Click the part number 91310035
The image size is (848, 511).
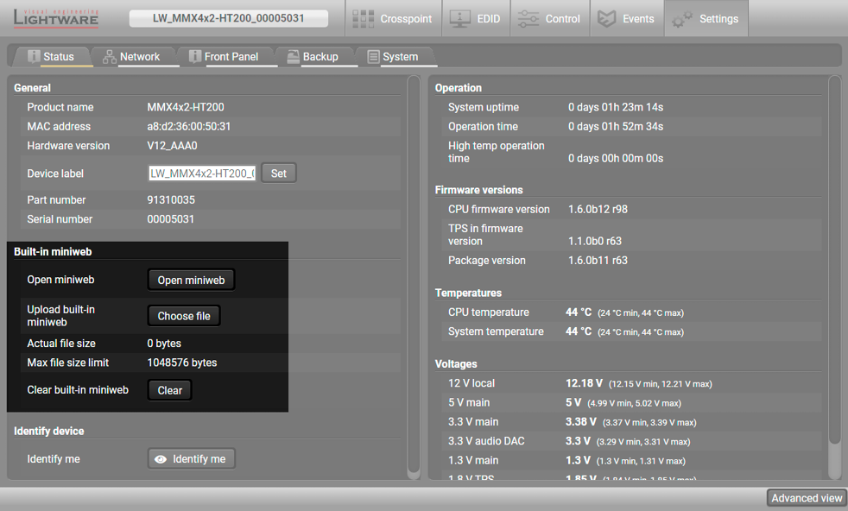pyautogui.click(x=171, y=200)
